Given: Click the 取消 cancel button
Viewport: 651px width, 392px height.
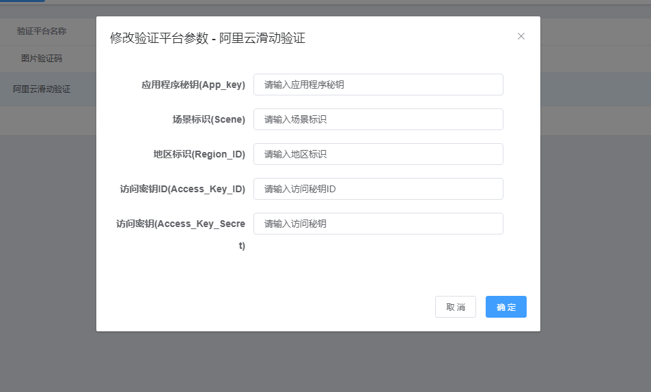Looking at the screenshot, I should click(x=456, y=307).
